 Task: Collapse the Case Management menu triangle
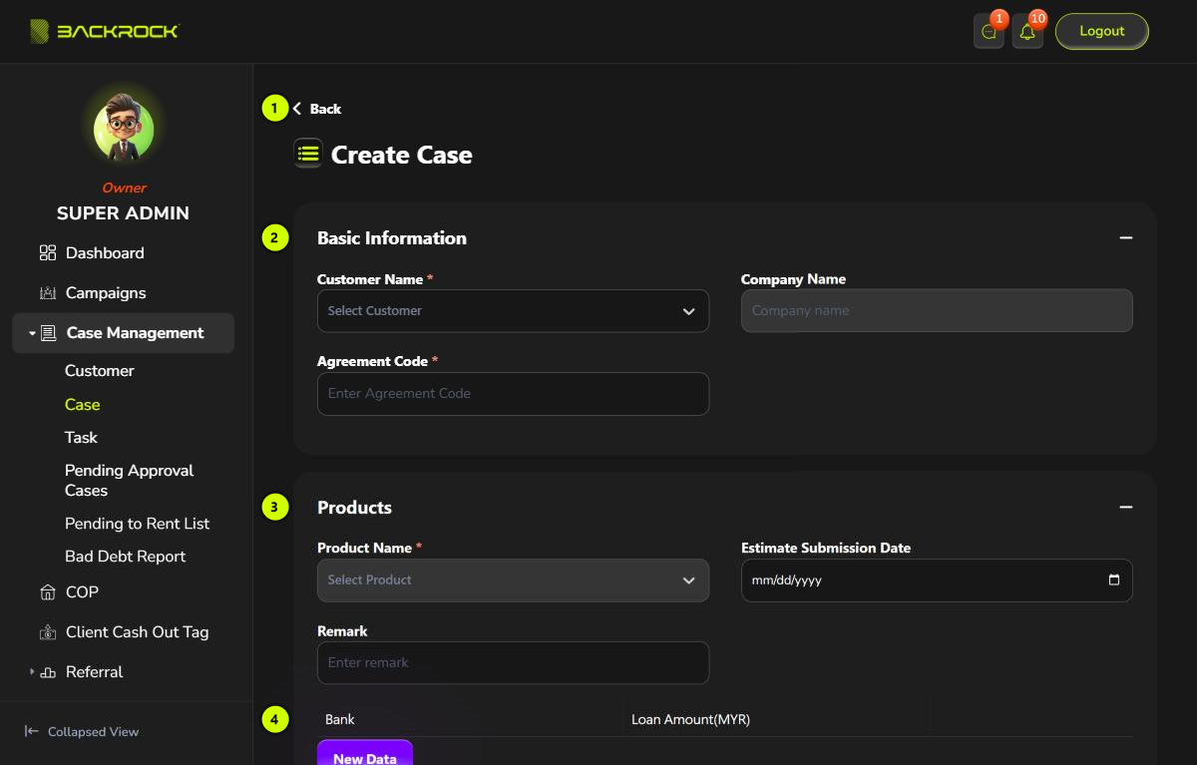tap(32, 333)
